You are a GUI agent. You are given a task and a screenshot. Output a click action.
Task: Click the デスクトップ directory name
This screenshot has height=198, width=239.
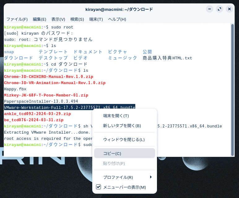coord(53,58)
